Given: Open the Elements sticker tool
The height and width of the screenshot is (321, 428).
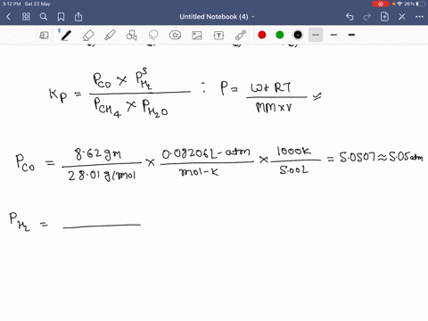Looking at the screenshot, I should coord(175,36).
